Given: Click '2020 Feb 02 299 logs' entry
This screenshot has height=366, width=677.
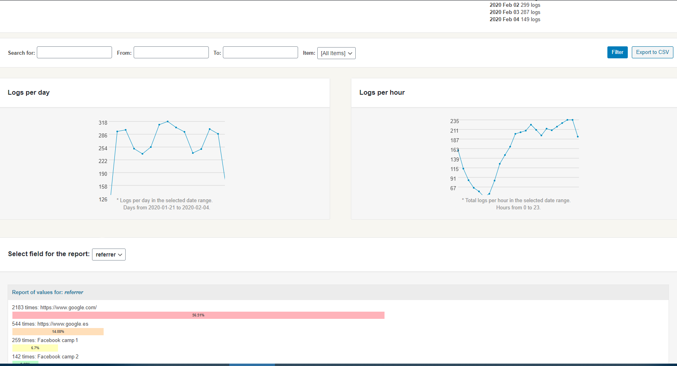Looking at the screenshot, I should [515, 5].
